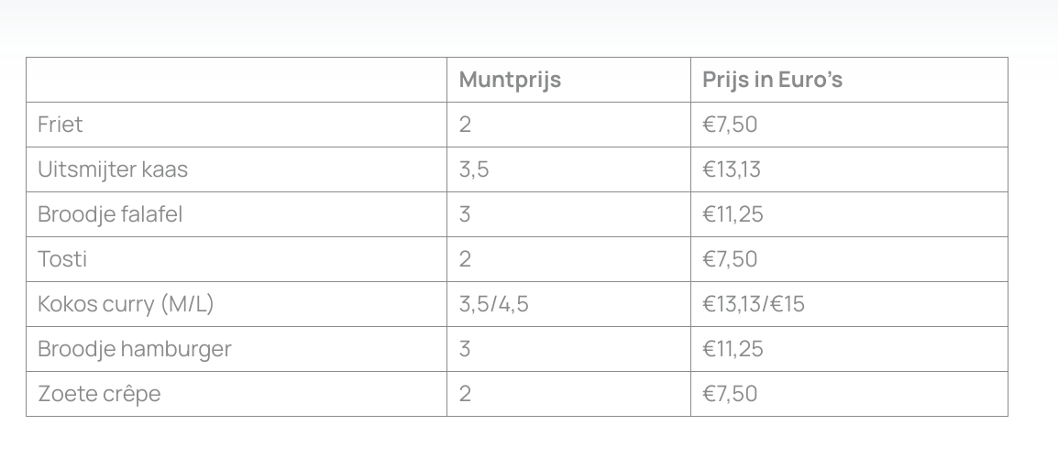Image resolution: width=1058 pixels, height=458 pixels.
Task: Click Zoete crêpe's €7,50 price
Action: coord(730,394)
